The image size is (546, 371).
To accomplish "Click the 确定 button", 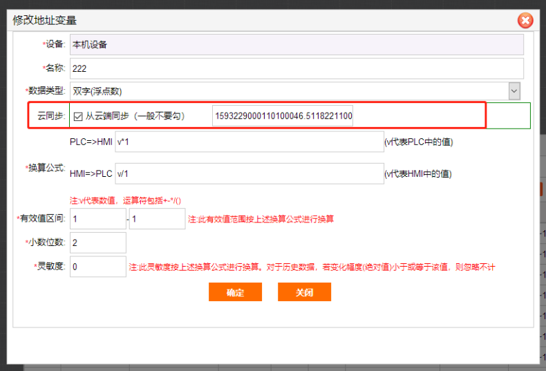I will [235, 292].
